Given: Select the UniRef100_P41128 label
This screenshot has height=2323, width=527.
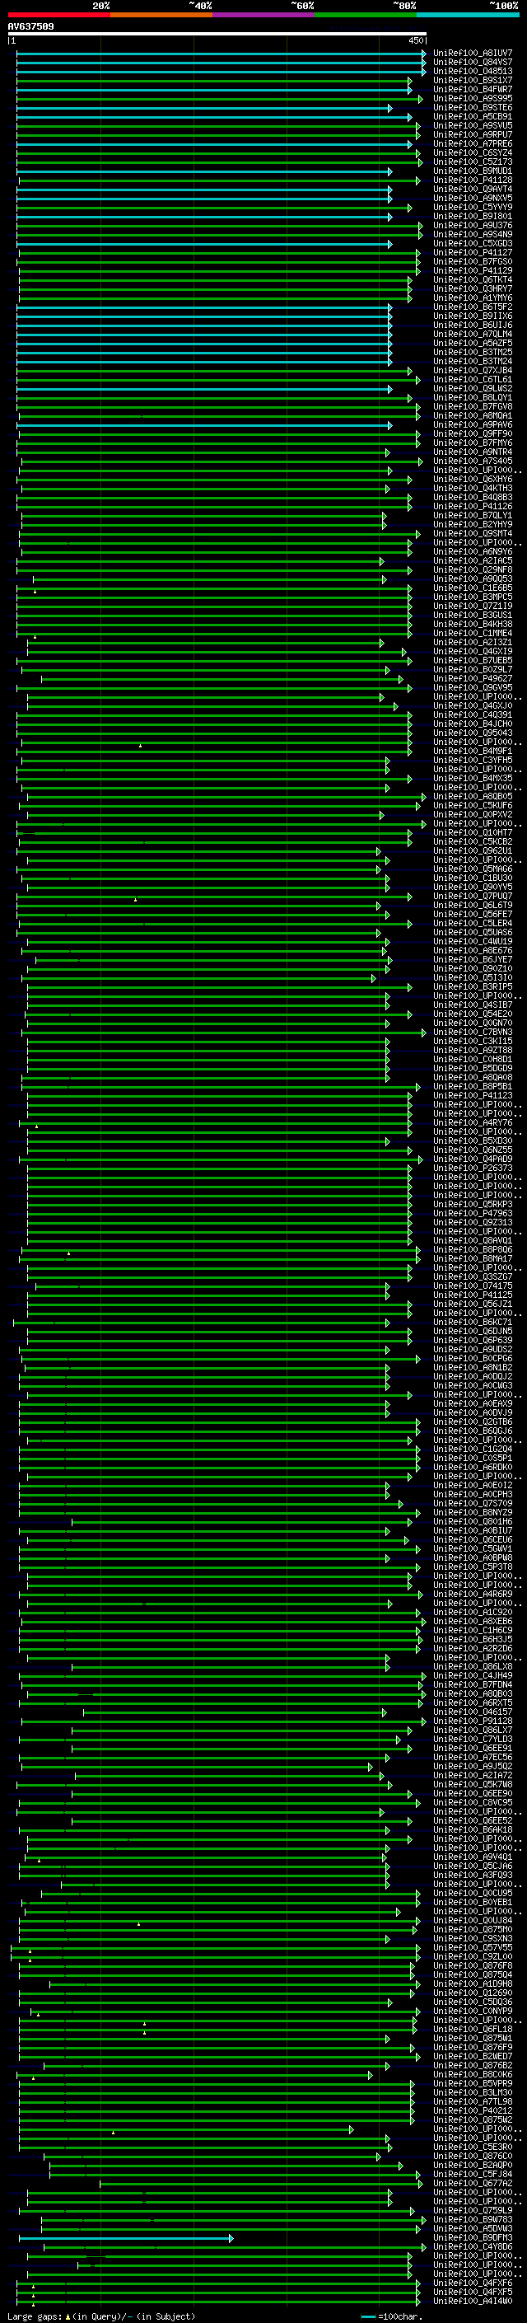Looking at the screenshot, I should point(472,180).
